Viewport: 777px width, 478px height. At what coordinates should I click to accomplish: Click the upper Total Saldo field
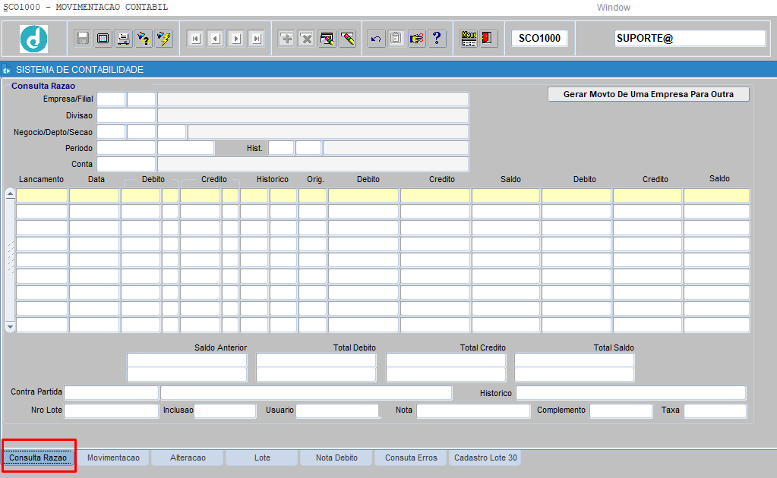click(x=574, y=360)
